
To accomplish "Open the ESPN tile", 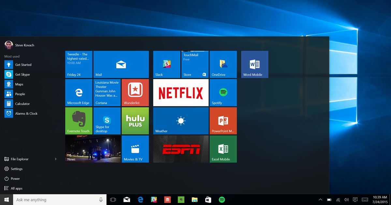I will [x=181, y=149].
